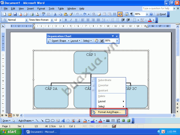Center the text alignment

pos(88,20)
